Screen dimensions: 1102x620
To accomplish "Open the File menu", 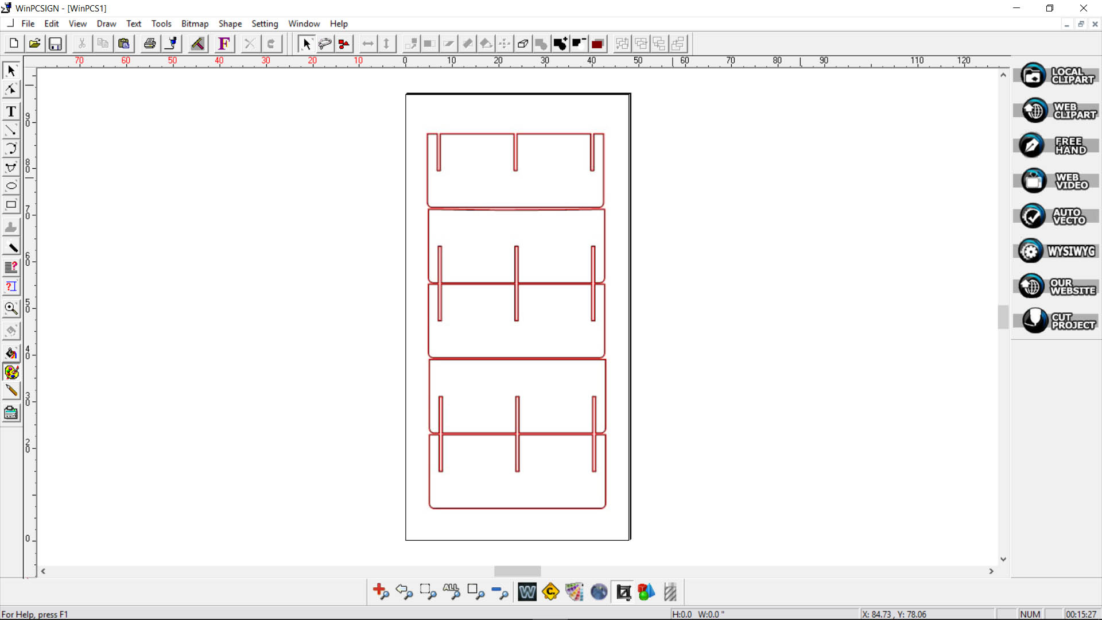I will 28,24.
